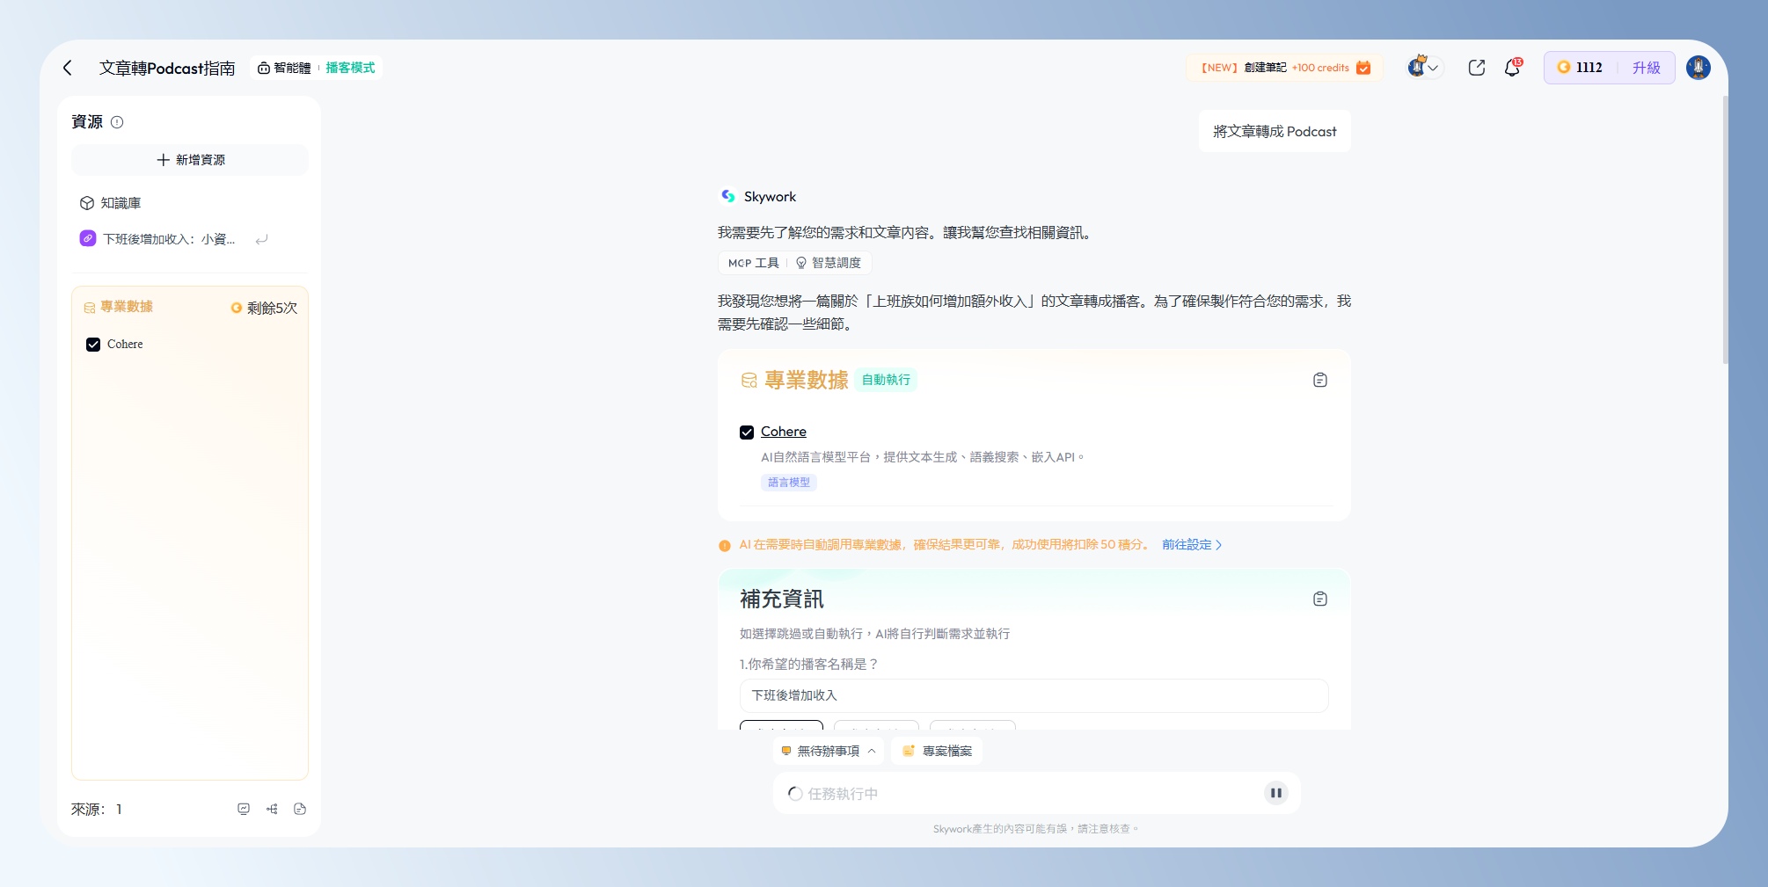Open the document note icon at panel bottom
Screen dimensions: 1768x887
pos(300,809)
